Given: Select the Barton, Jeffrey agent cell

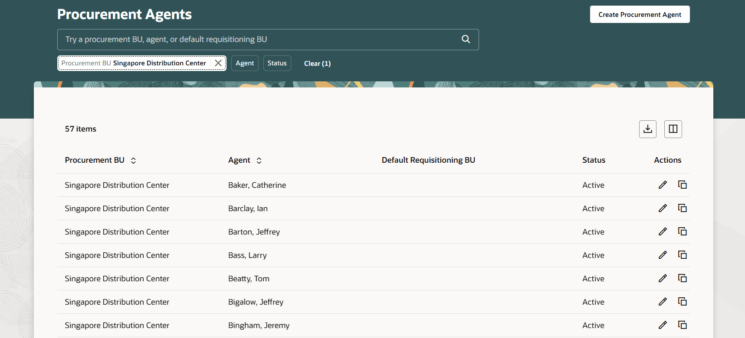Looking at the screenshot, I should [x=254, y=232].
